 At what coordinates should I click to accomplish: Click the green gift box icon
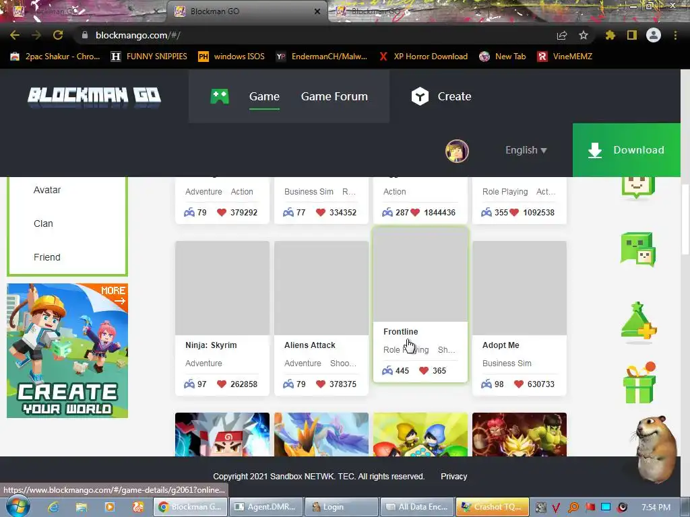coord(639,383)
